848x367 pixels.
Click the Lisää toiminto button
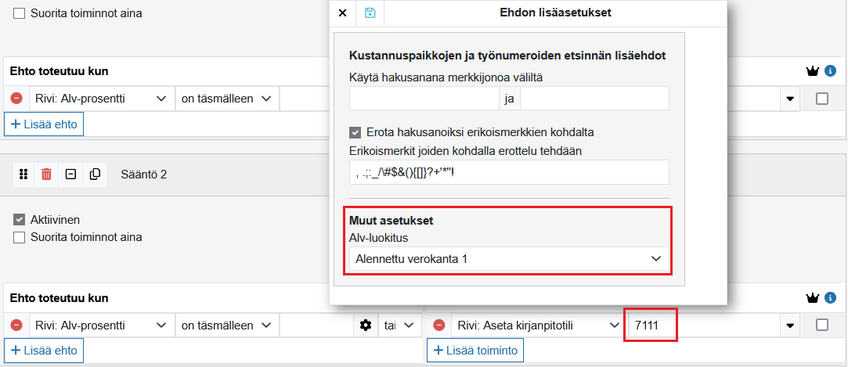[x=475, y=351]
